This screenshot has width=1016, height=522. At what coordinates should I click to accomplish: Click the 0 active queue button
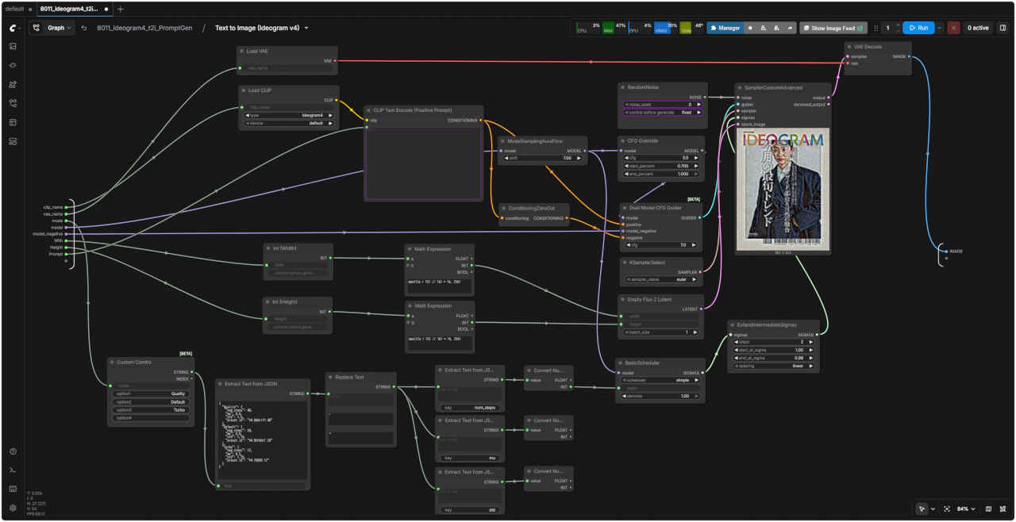click(x=977, y=28)
